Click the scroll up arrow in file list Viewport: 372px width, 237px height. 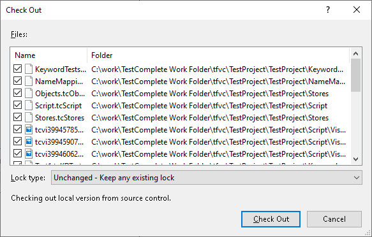pos(355,54)
